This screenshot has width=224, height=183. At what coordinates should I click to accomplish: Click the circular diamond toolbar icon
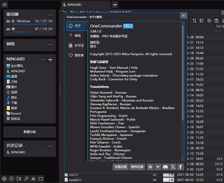point(209,21)
